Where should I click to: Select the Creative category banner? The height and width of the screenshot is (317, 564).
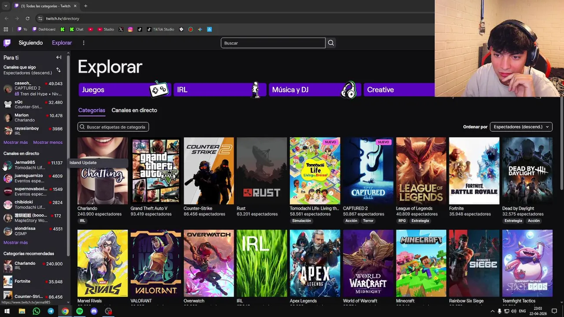coord(399,89)
